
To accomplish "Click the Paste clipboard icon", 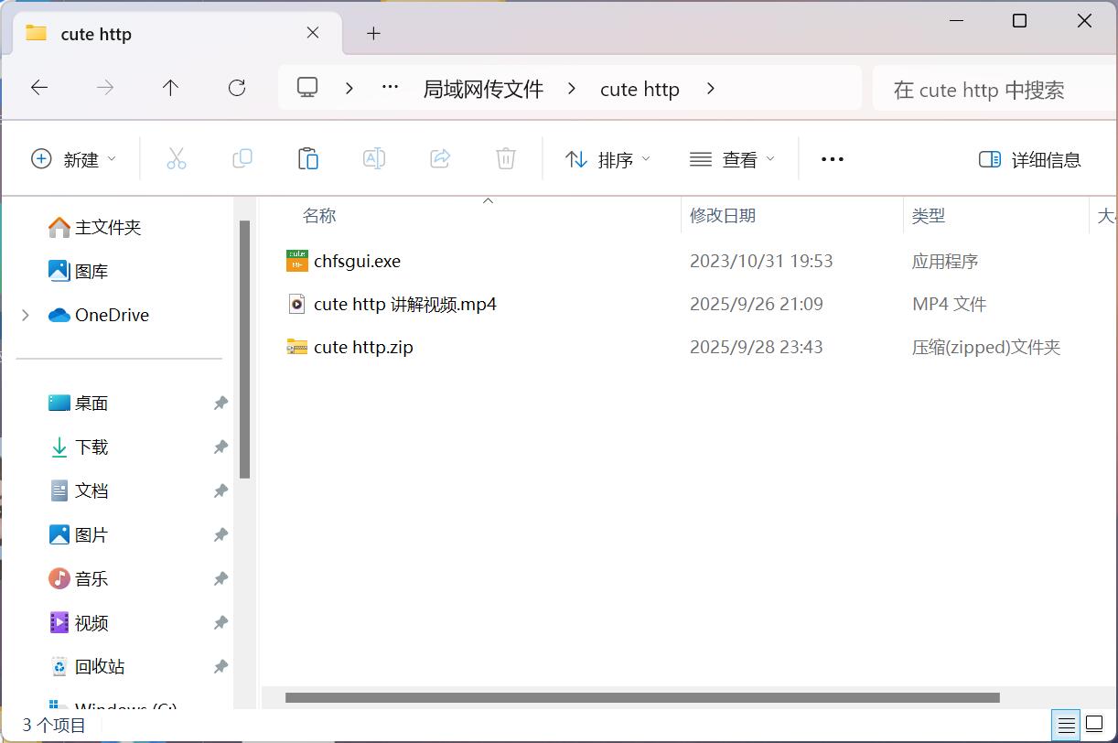I will 308,159.
